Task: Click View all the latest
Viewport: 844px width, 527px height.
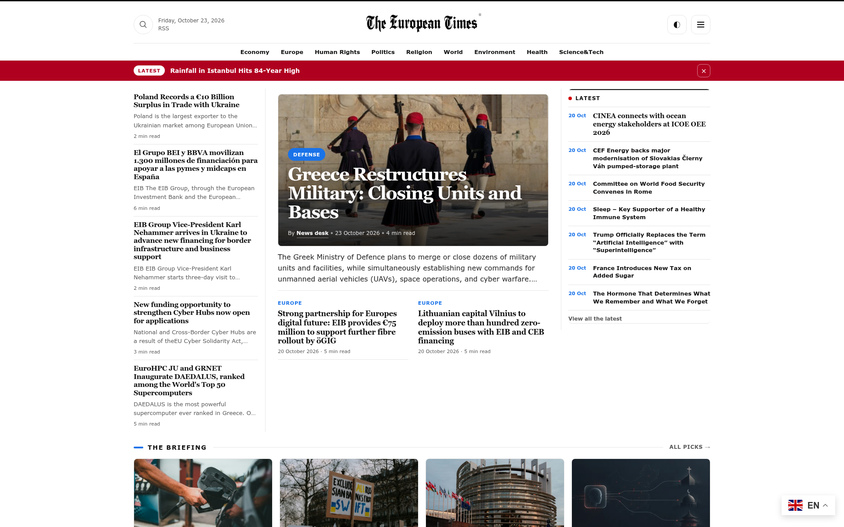Action: [595, 319]
